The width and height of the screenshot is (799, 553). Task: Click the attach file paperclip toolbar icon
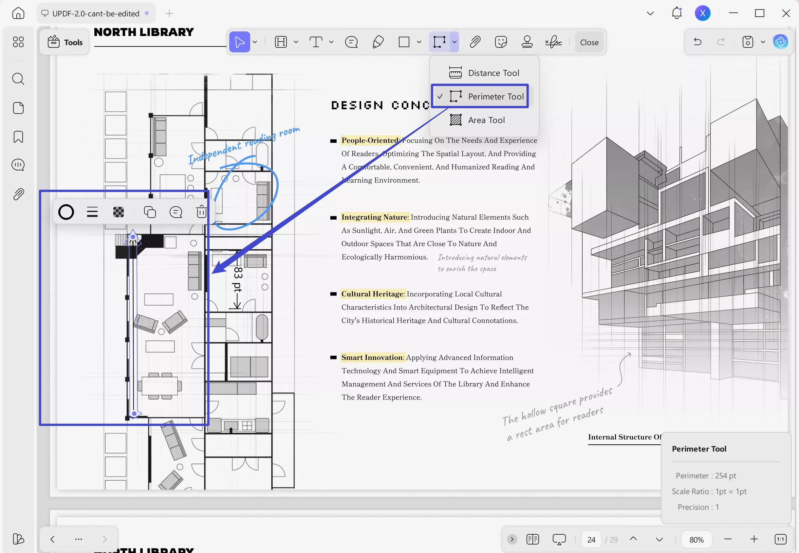click(475, 42)
